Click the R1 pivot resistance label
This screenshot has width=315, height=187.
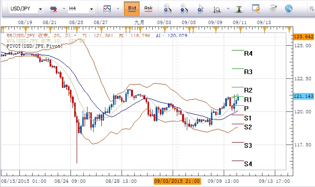pyautogui.click(x=248, y=100)
